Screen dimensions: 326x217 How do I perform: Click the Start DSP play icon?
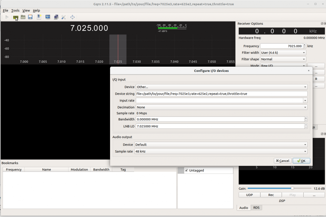(7, 17)
